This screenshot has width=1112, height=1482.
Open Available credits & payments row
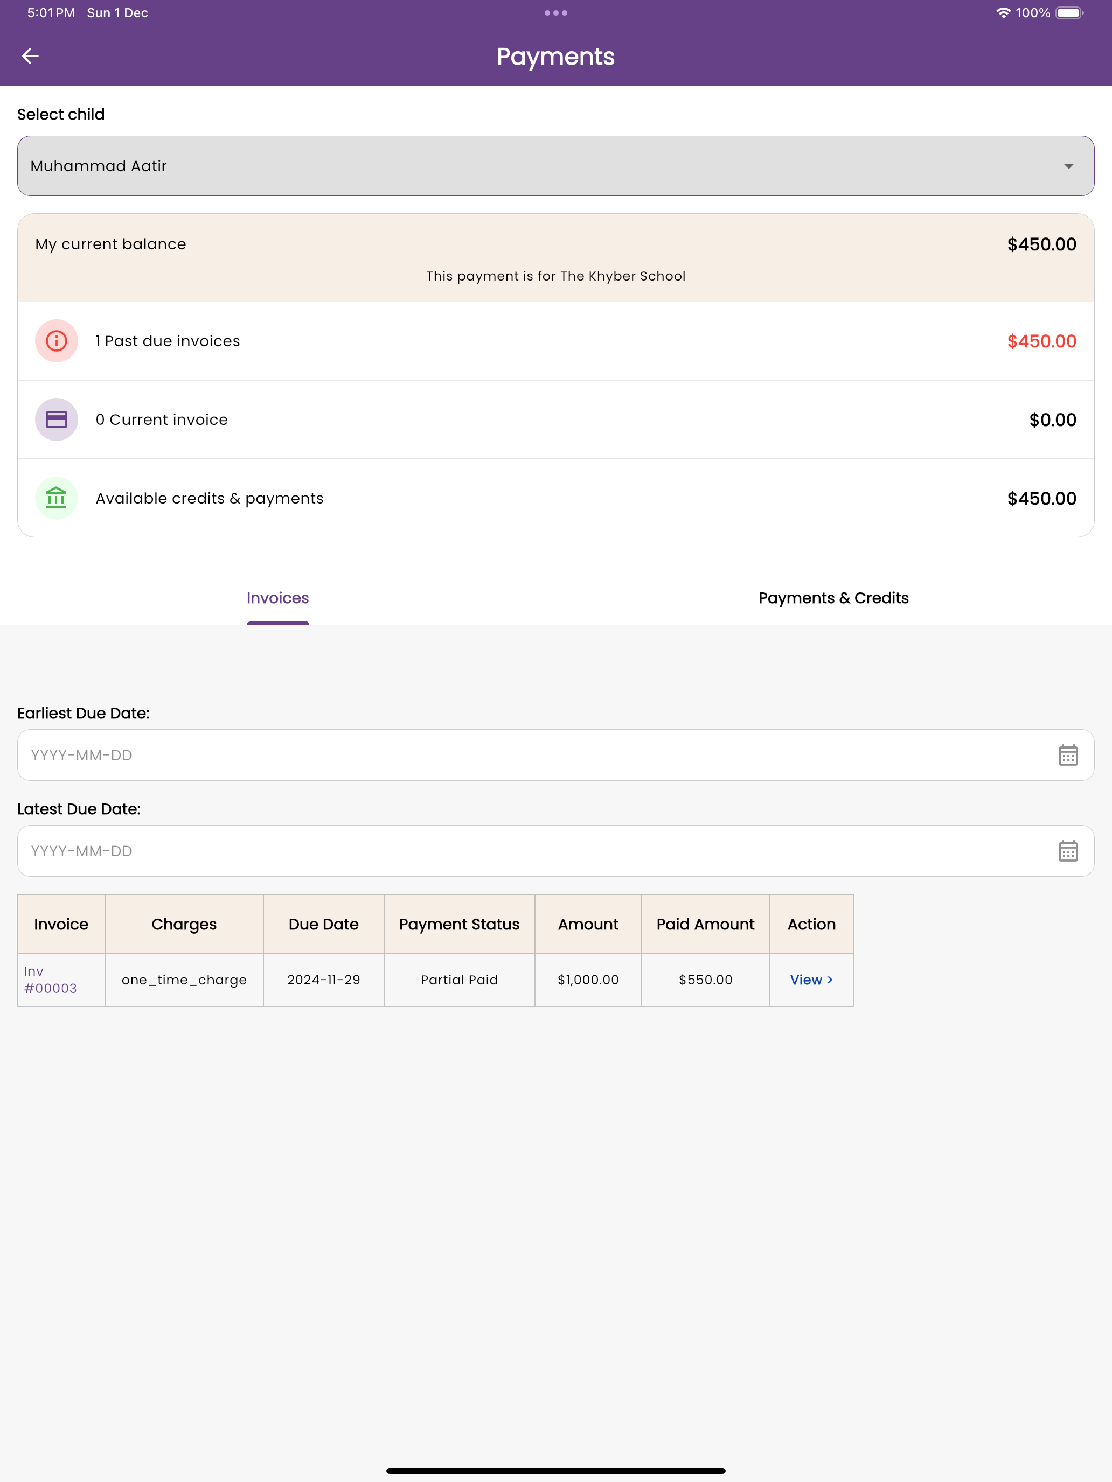point(555,498)
